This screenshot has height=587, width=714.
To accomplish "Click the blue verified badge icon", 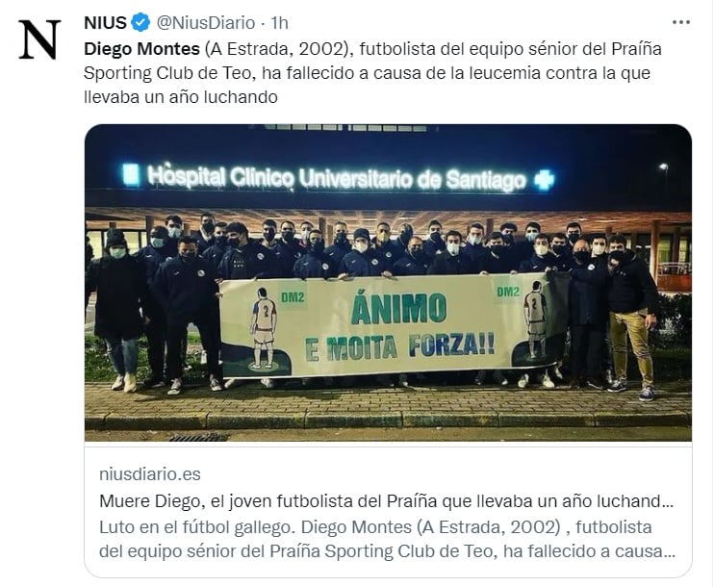I will pos(140,23).
